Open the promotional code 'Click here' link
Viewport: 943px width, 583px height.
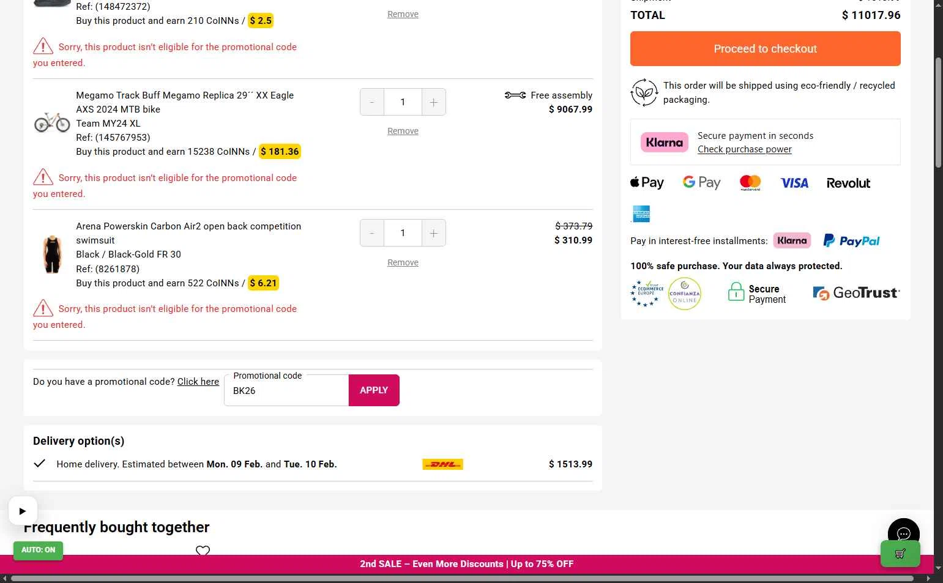(198, 382)
